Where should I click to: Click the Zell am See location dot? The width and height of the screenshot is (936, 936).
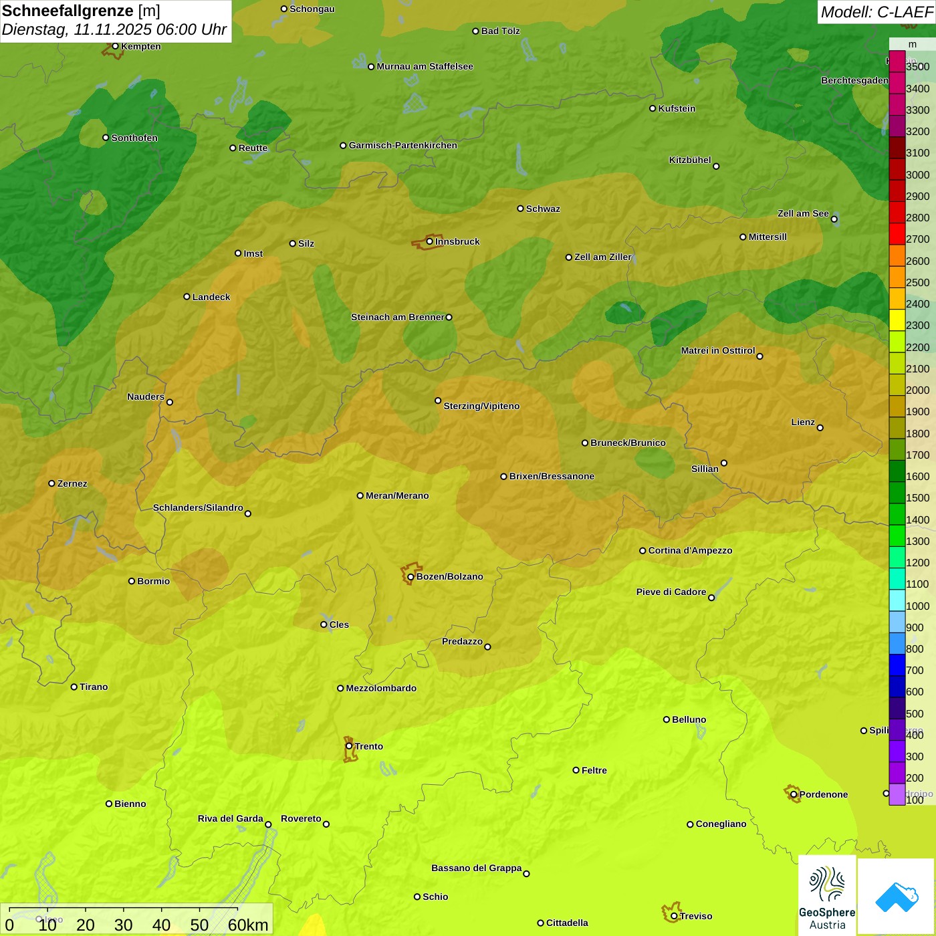pyautogui.click(x=834, y=219)
